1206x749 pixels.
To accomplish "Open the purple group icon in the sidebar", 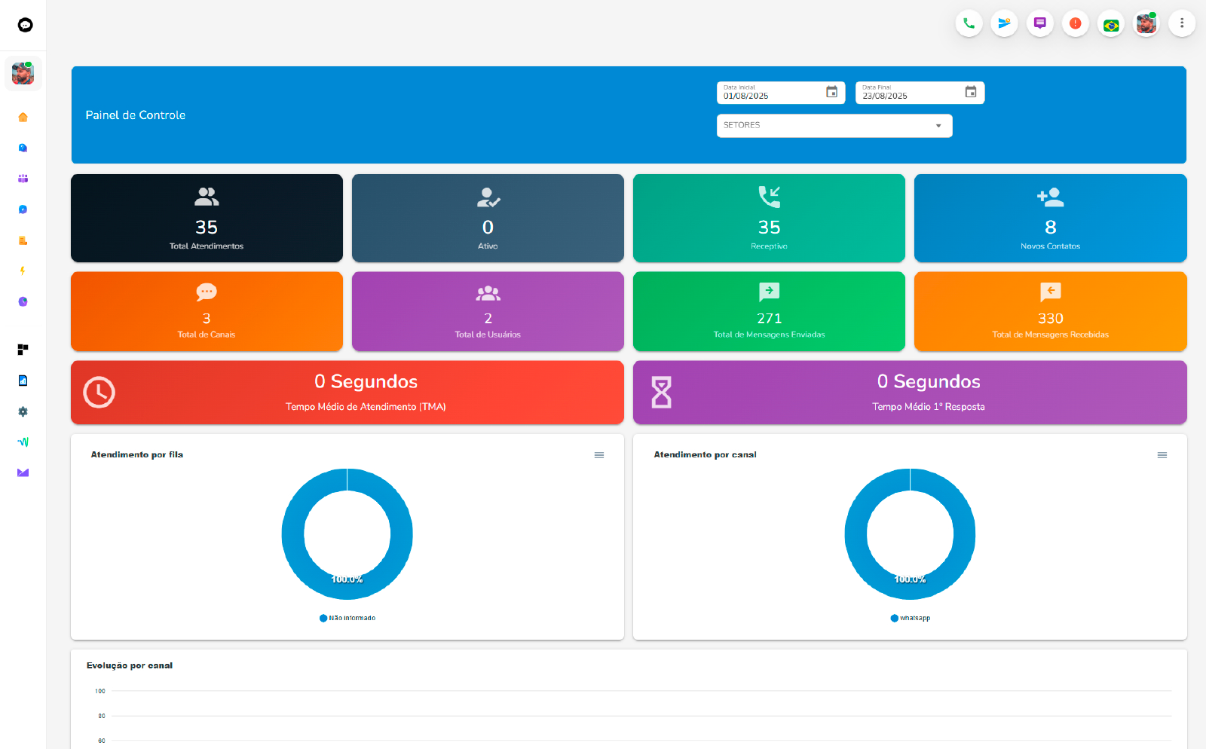I will 23,179.
